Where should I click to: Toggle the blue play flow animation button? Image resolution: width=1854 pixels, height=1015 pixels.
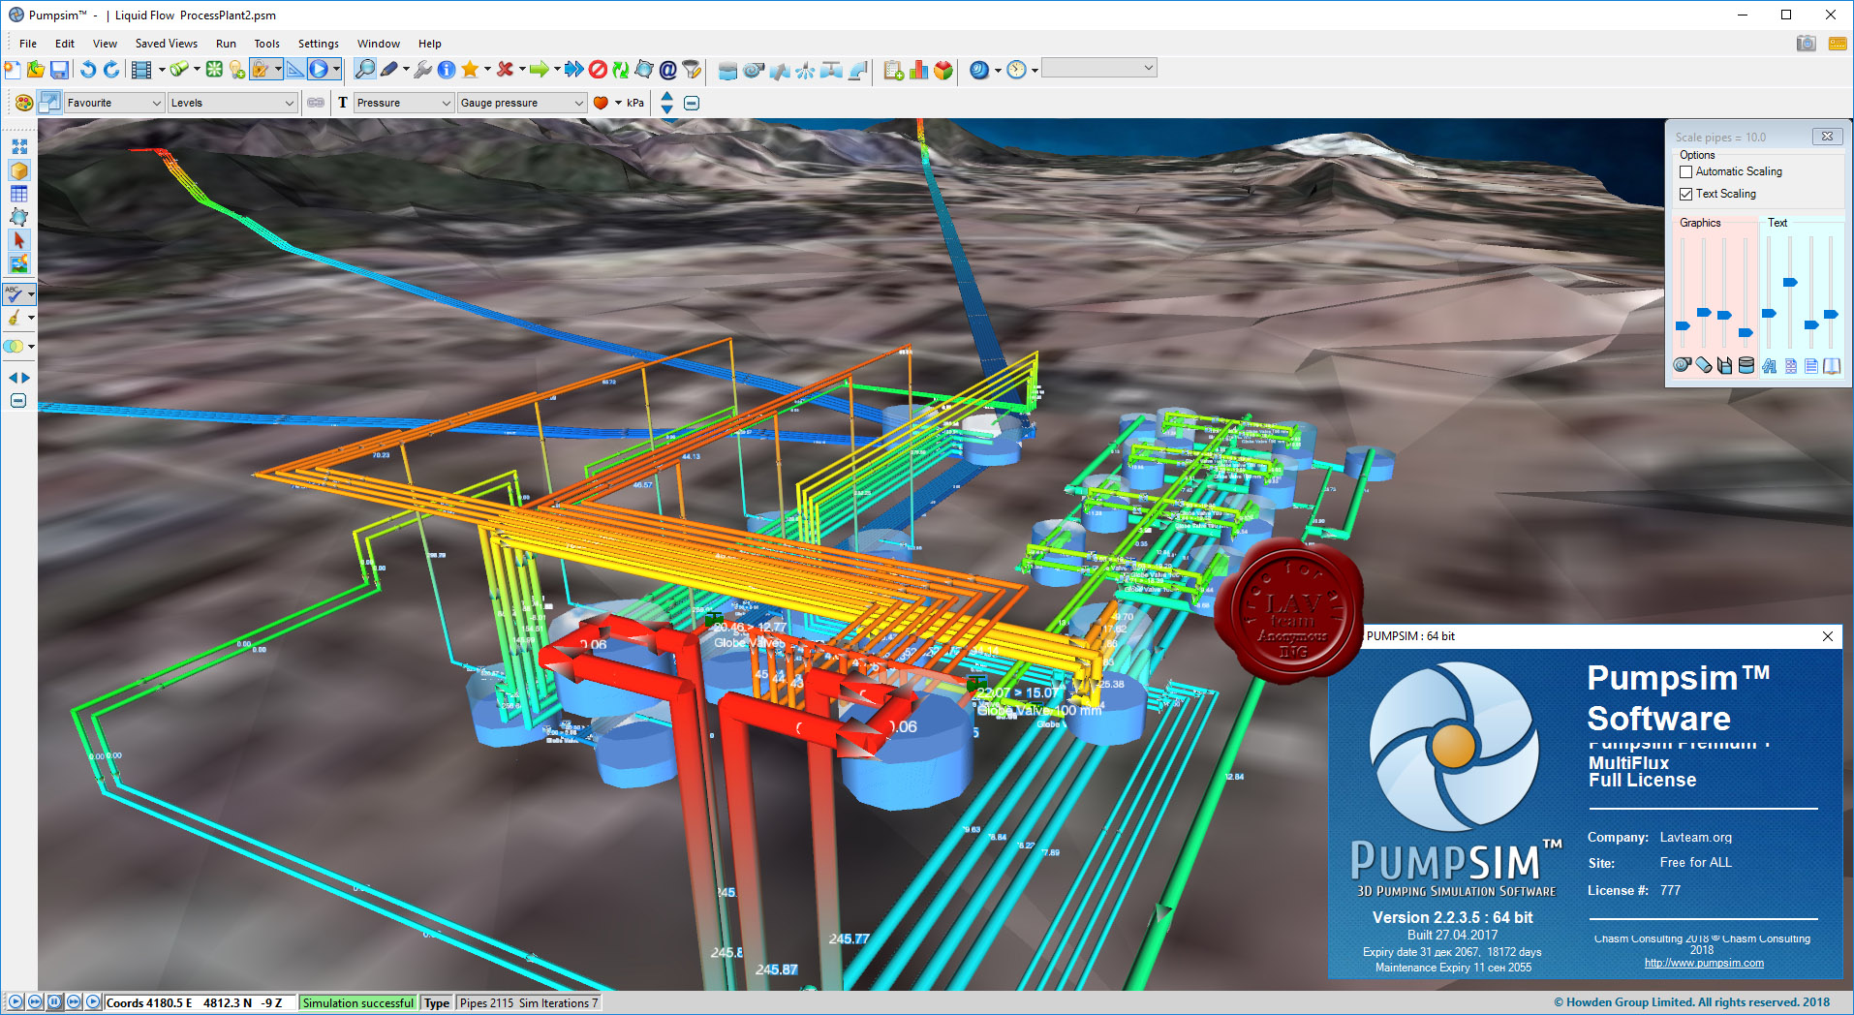319,70
